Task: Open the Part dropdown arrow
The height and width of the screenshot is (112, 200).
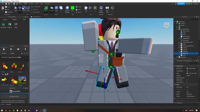Action: [56, 12]
